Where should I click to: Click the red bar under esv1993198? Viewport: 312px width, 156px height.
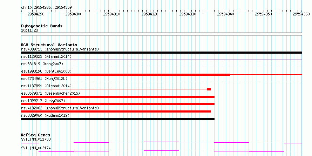(x=126, y=75)
